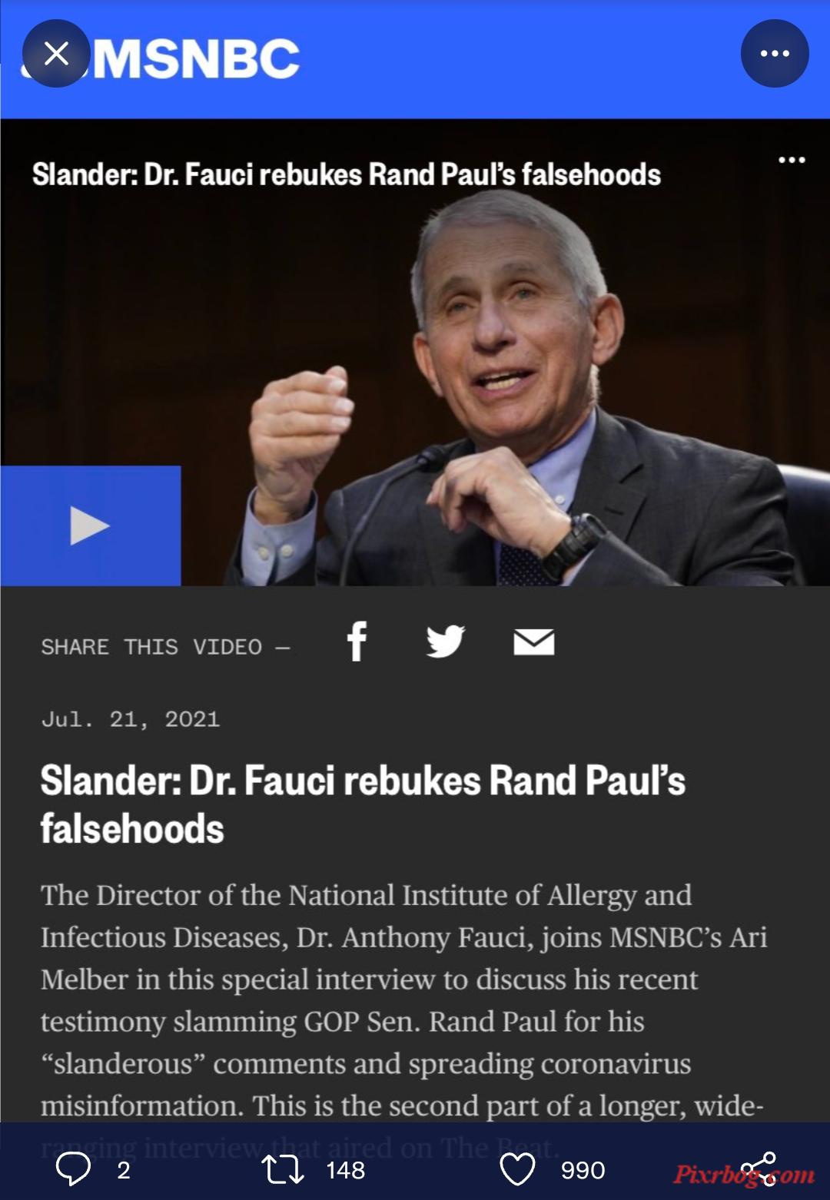The image size is (830, 1200).
Task: Retweet using the retweet arrows icon
Action: tap(283, 1170)
